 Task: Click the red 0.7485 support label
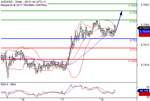pos(132,61)
